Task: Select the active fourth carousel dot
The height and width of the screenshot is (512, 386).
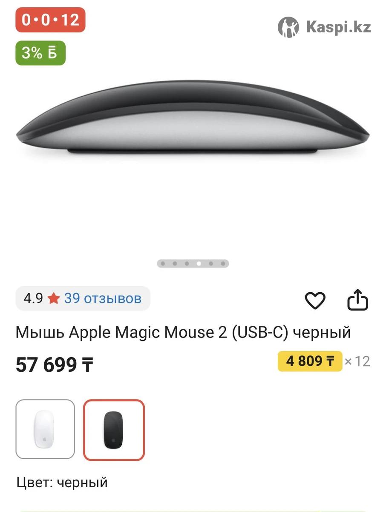Action: [199, 264]
